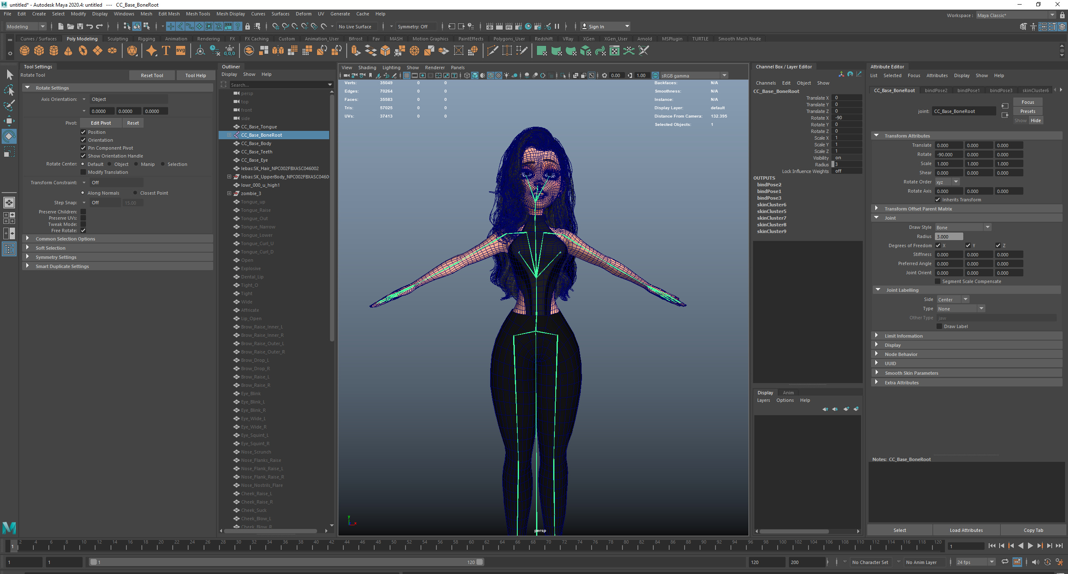The height and width of the screenshot is (574, 1068).
Task: Click the Save scene icon
Action: [x=80, y=26]
